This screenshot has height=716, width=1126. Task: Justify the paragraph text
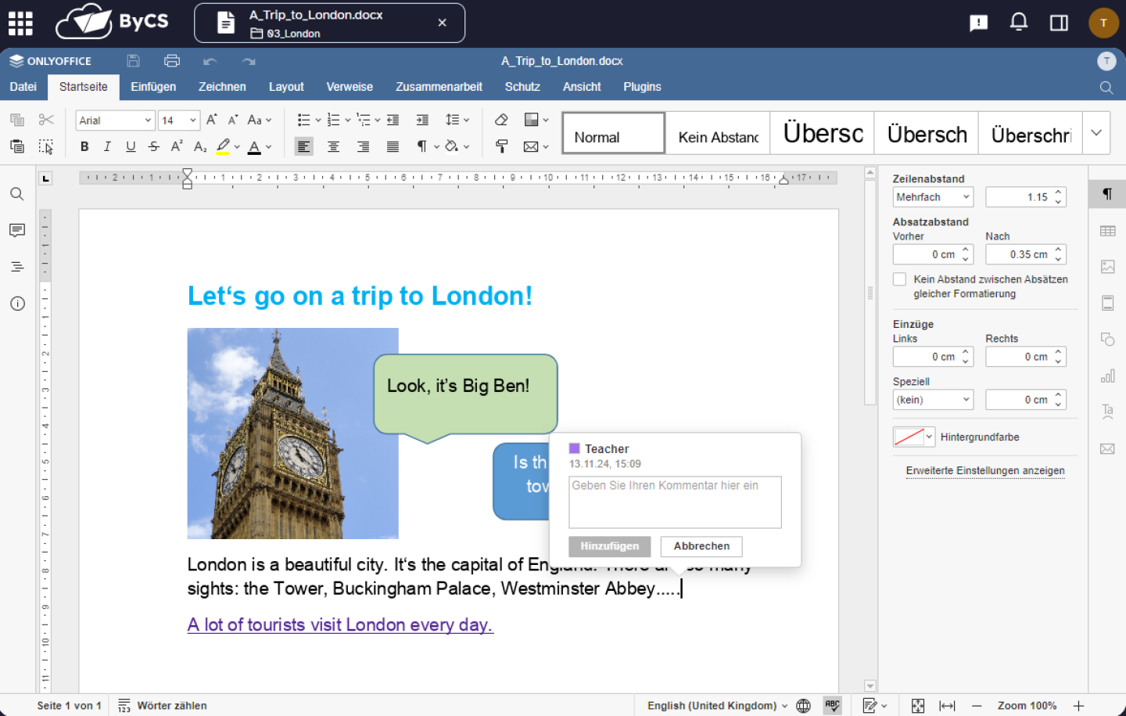coord(393,146)
